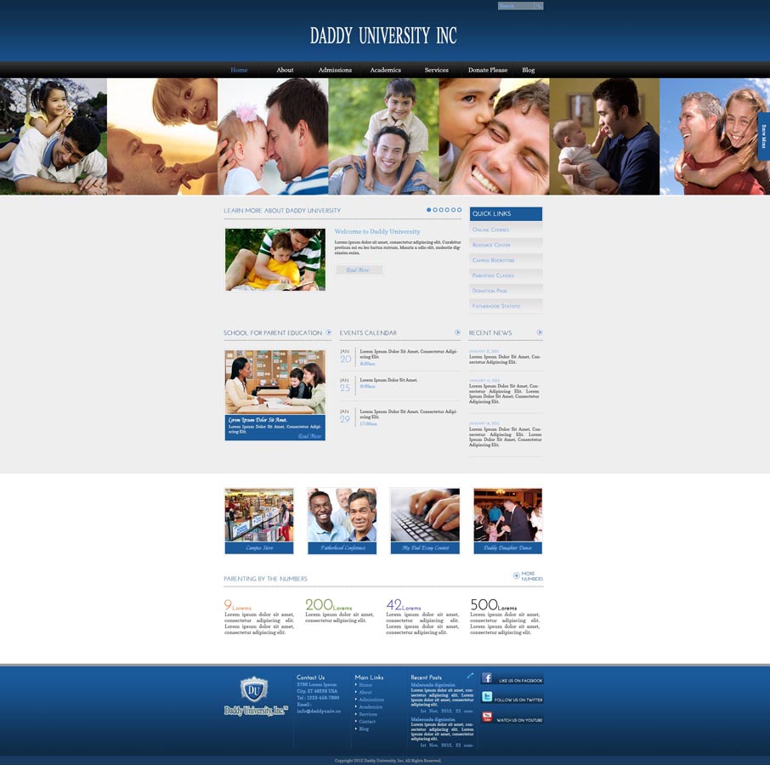
Task: Click the Watch Us On YouTube icon
Action: coord(486,717)
